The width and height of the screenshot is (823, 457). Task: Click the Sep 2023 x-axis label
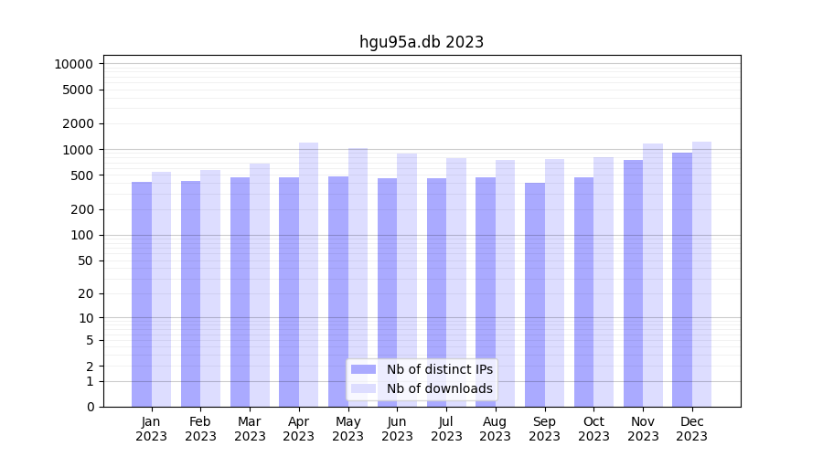544,429
